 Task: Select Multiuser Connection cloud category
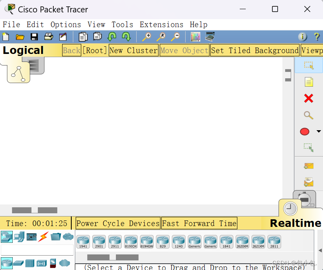tap(68, 236)
